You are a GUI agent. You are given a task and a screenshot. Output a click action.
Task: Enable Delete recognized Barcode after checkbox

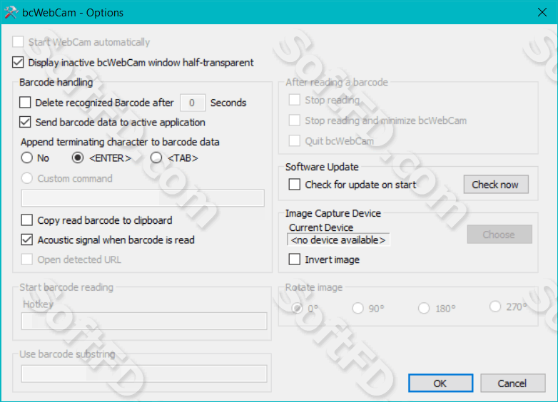[25, 103]
